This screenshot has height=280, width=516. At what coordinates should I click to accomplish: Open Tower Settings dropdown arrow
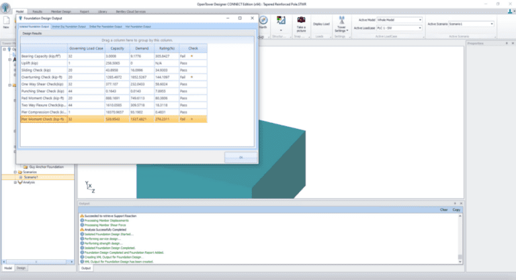point(347,31)
